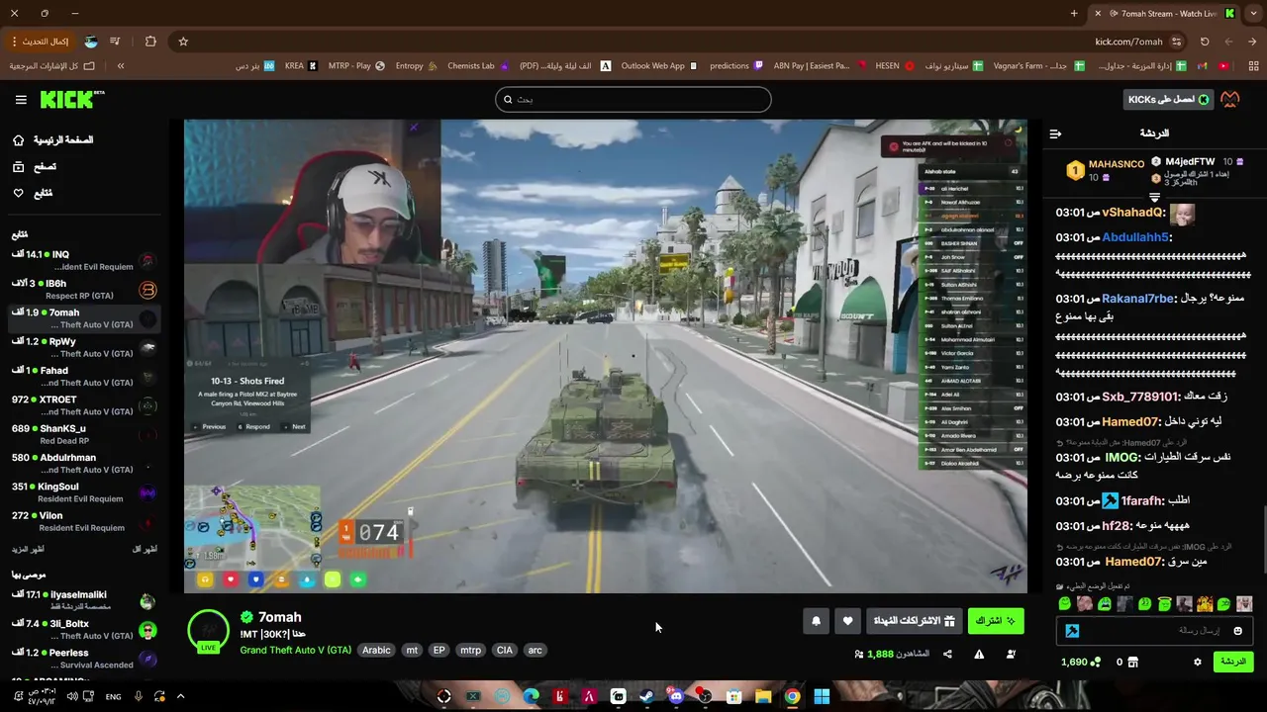Open Fahad channel in sidebar

click(x=84, y=376)
